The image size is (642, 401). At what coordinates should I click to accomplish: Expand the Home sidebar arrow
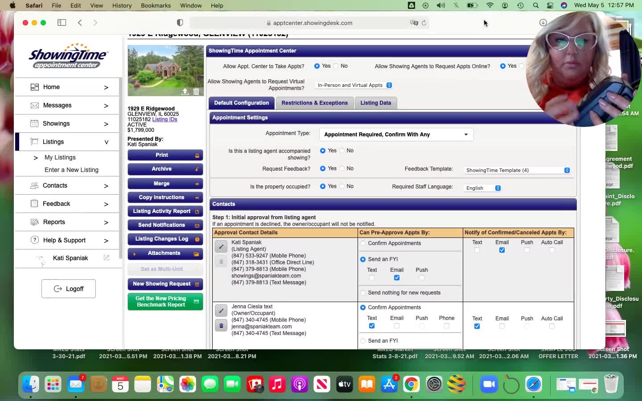pos(106,87)
